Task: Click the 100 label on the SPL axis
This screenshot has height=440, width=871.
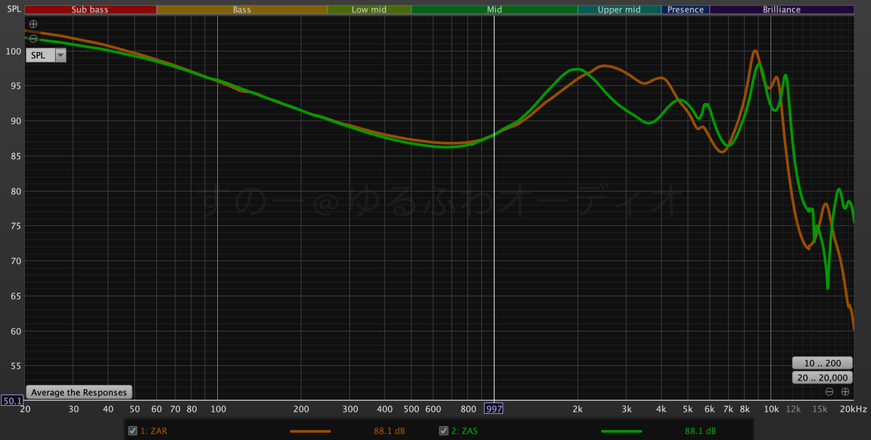Action: tap(13, 51)
